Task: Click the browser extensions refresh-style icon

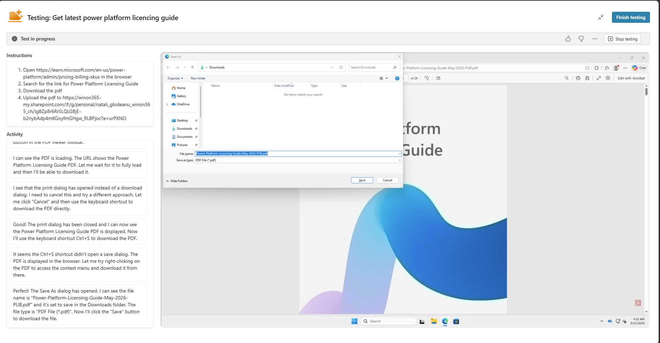Action: click(596, 68)
